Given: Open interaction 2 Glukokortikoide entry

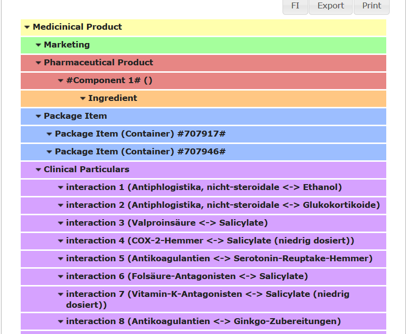Looking at the screenshot, I should [x=222, y=205].
